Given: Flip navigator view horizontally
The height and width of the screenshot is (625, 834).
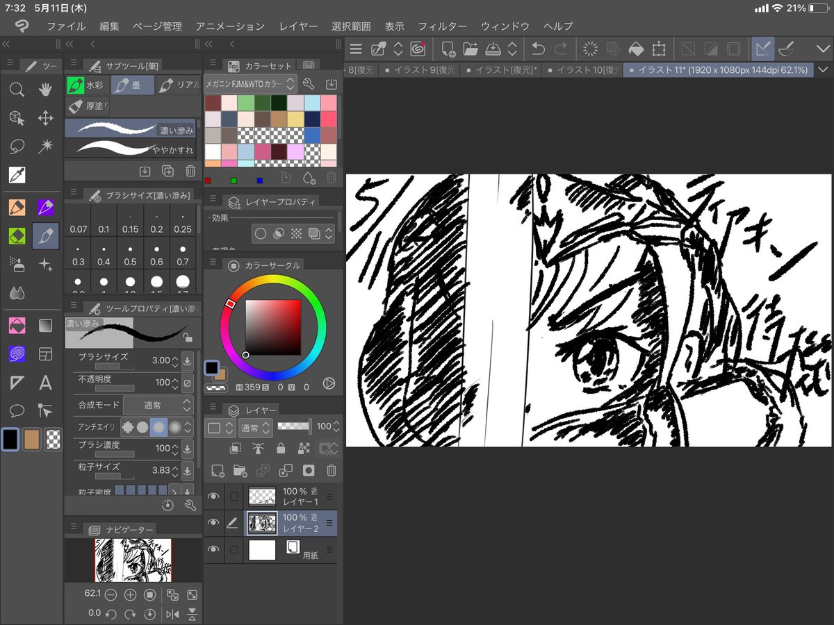Looking at the screenshot, I should click(x=172, y=614).
